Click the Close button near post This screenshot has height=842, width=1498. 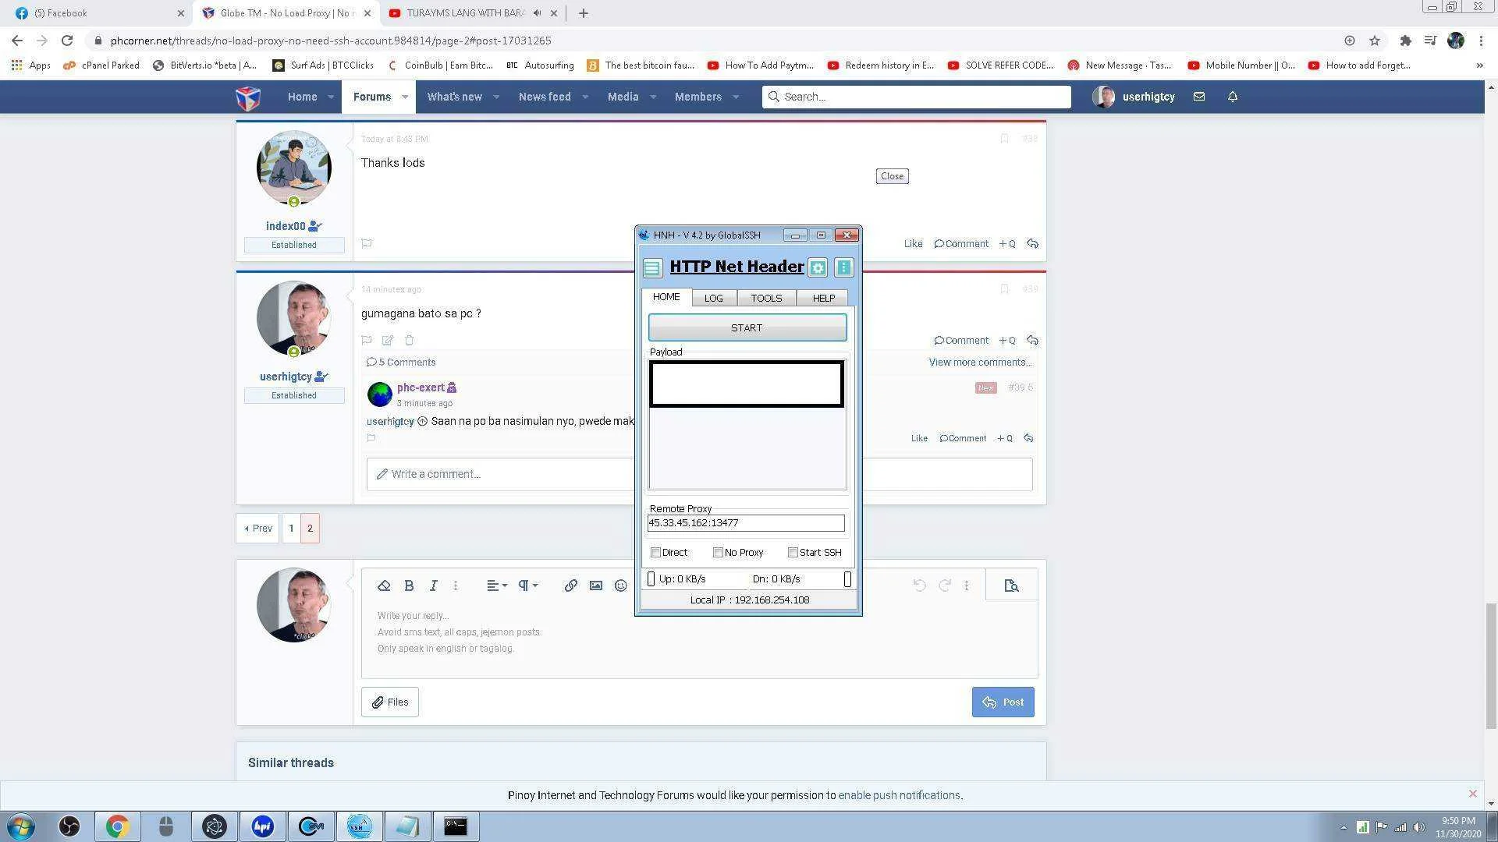tap(892, 176)
